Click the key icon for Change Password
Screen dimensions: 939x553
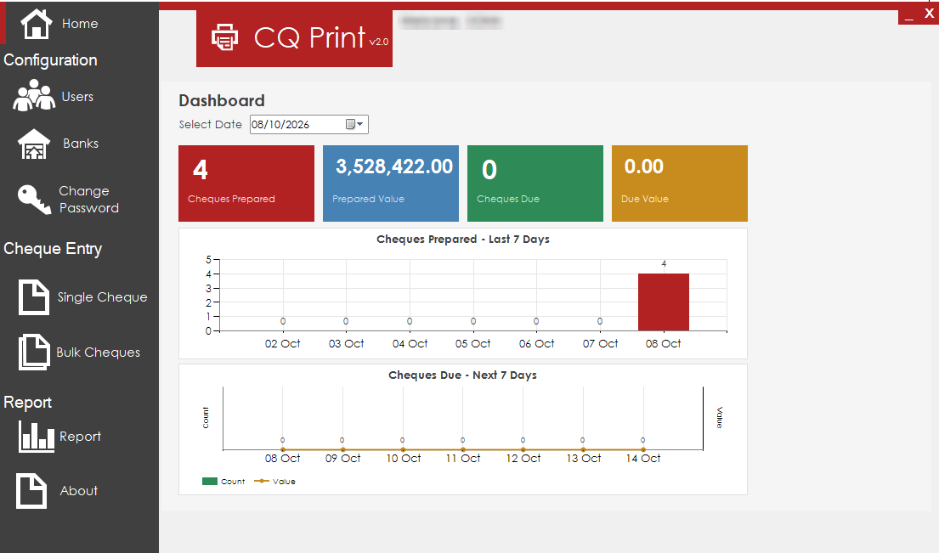pyautogui.click(x=34, y=199)
